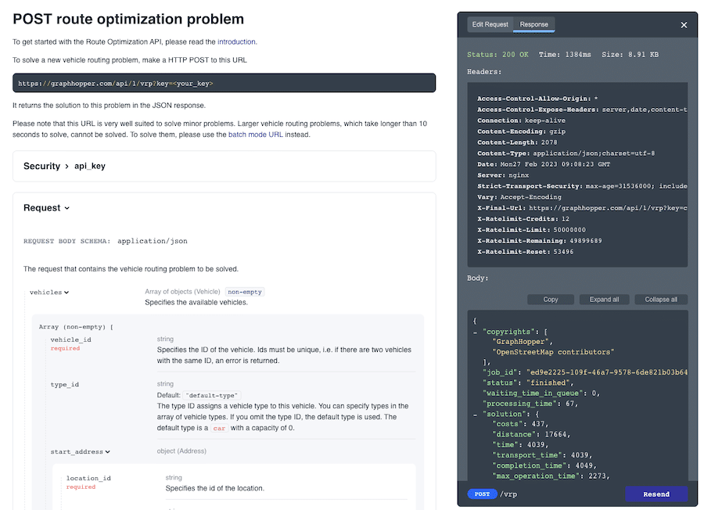Expand the start_address property arrow

107,451
